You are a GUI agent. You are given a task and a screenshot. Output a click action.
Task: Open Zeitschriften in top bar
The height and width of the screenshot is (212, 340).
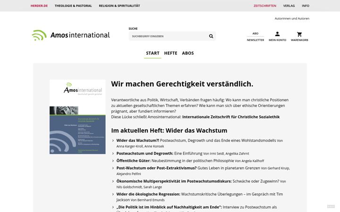265,6
